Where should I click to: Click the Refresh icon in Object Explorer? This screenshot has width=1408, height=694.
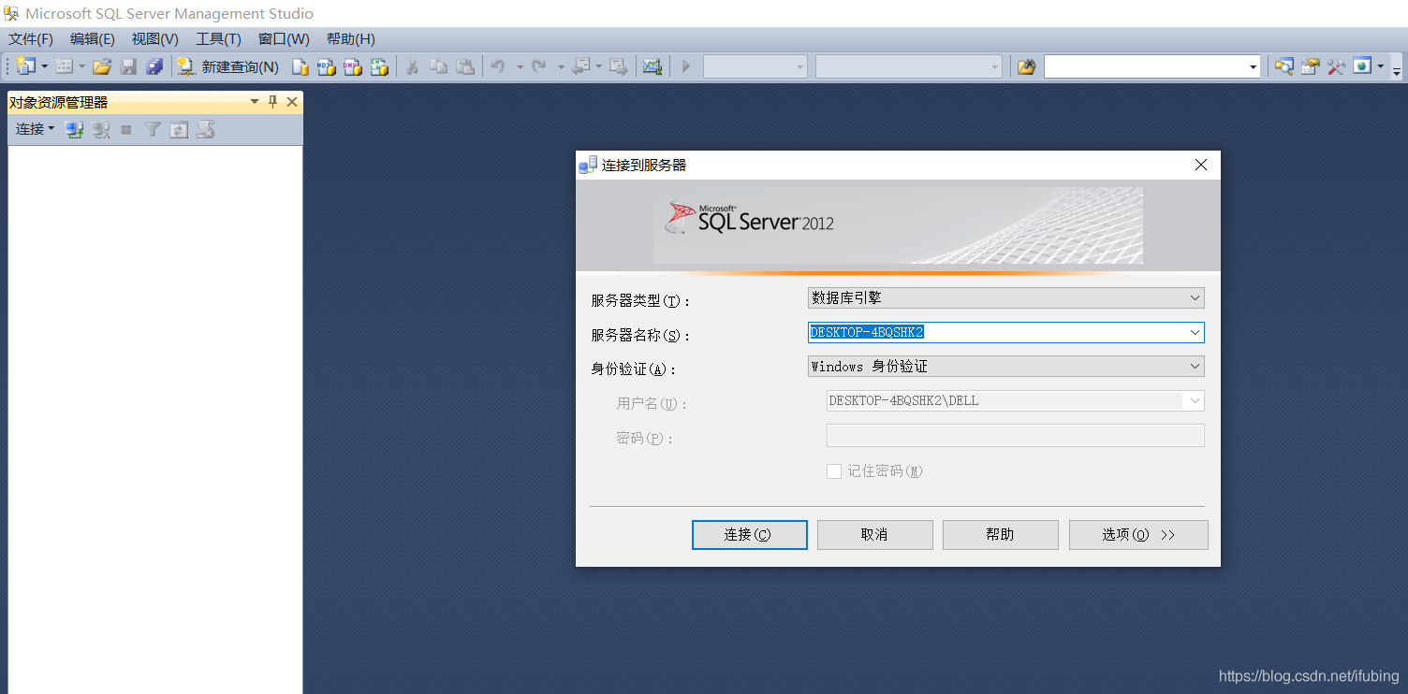pyautogui.click(x=179, y=130)
